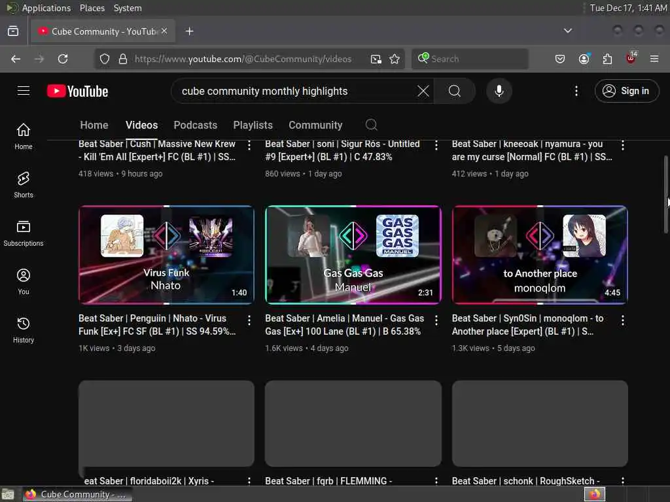The width and height of the screenshot is (670, 502).
Task: Open schonk RoughSketch video title
Action: tap(525, 480)
